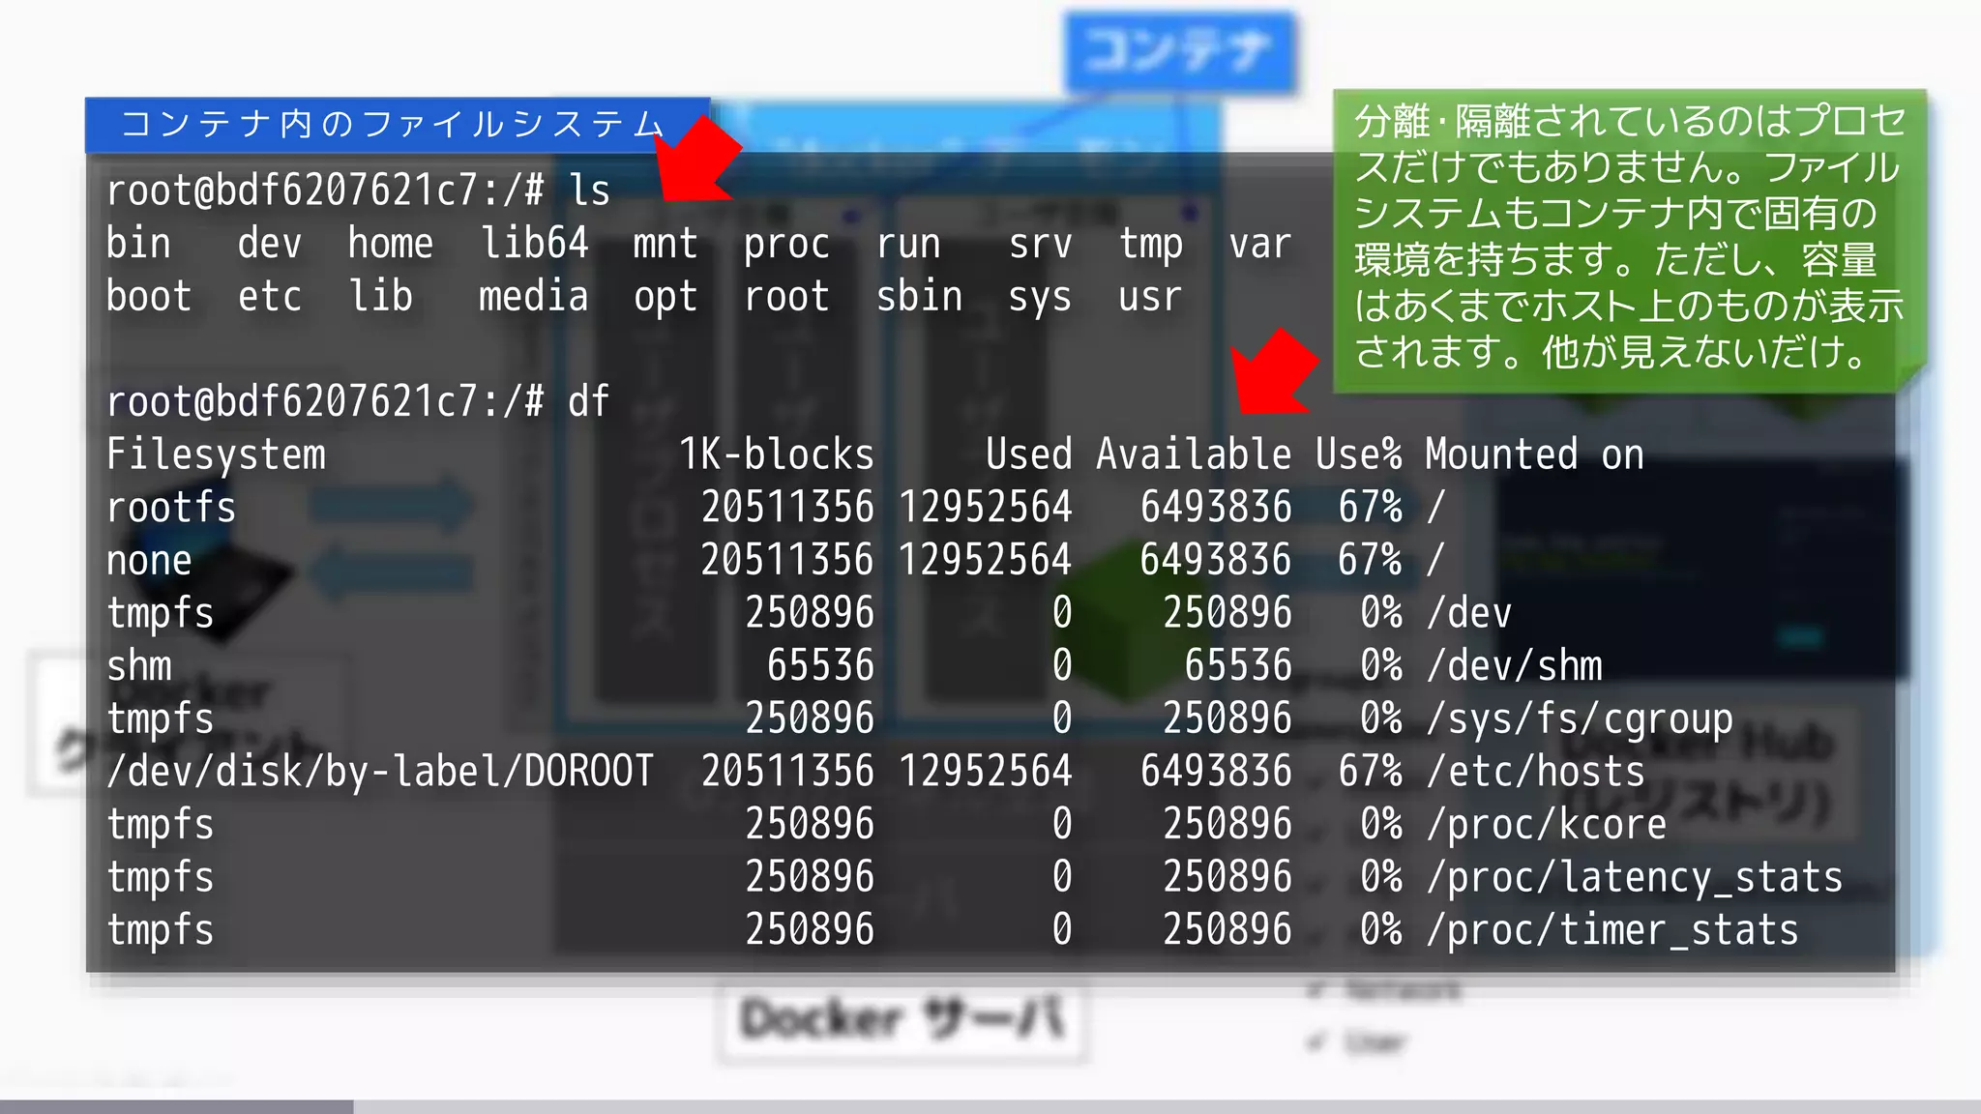The height and width of the screenshot is (1114, 1981).
Task: Select the blue title label コンテナ内のファイルシステム
Action: pyautogui.click(x=397, y=125)
